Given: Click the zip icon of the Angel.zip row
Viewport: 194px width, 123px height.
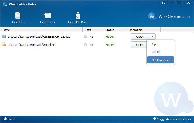Looking at the screenshot, I should [x=4, y=44].
